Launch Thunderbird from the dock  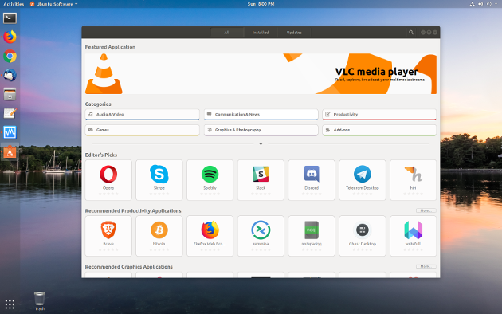(x=10, y=75)
